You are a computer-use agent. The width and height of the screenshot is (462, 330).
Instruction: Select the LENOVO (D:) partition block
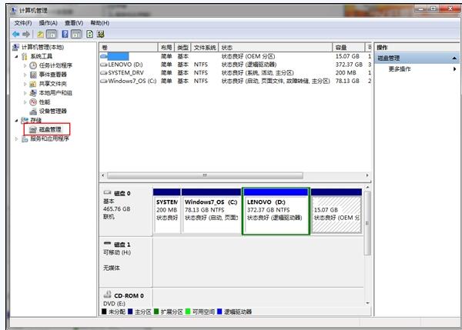pos(276,211)
